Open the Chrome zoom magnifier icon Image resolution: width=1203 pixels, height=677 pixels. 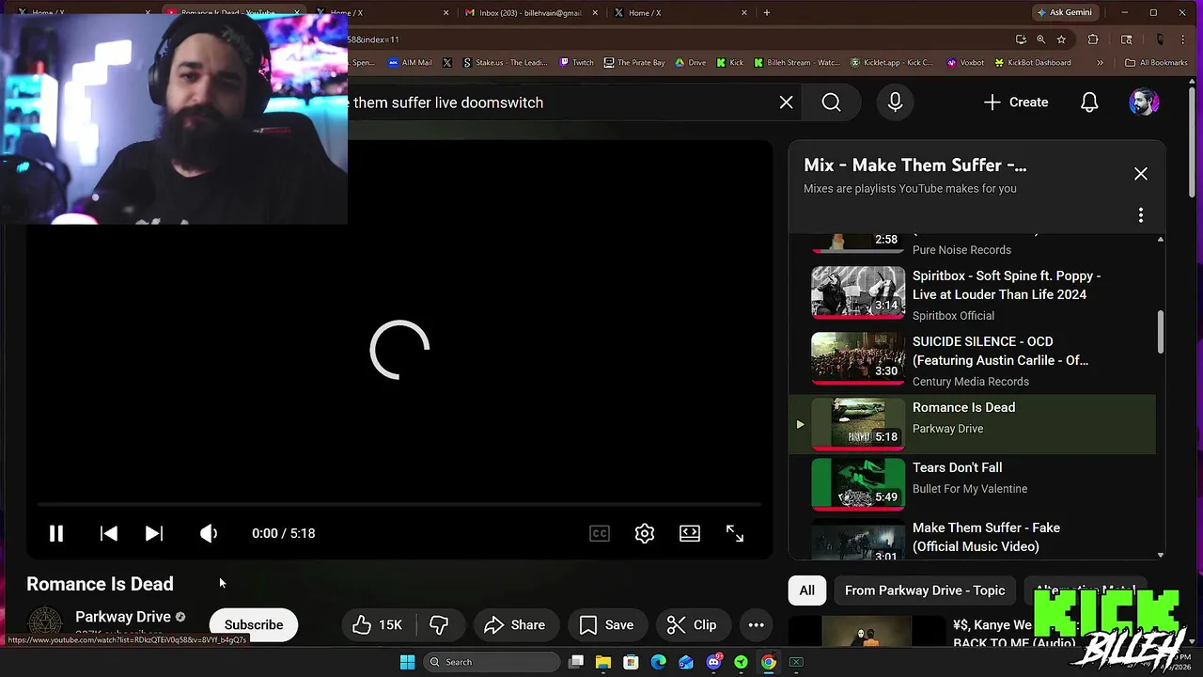(1040, 39)
